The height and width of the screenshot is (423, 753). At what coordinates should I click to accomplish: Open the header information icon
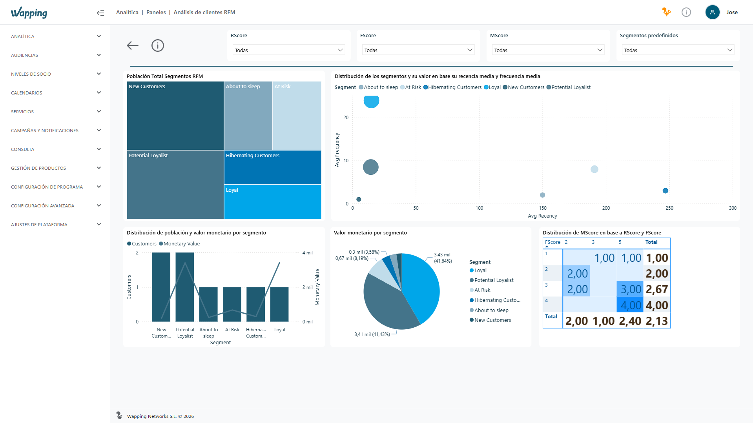(x=686, y=12)
